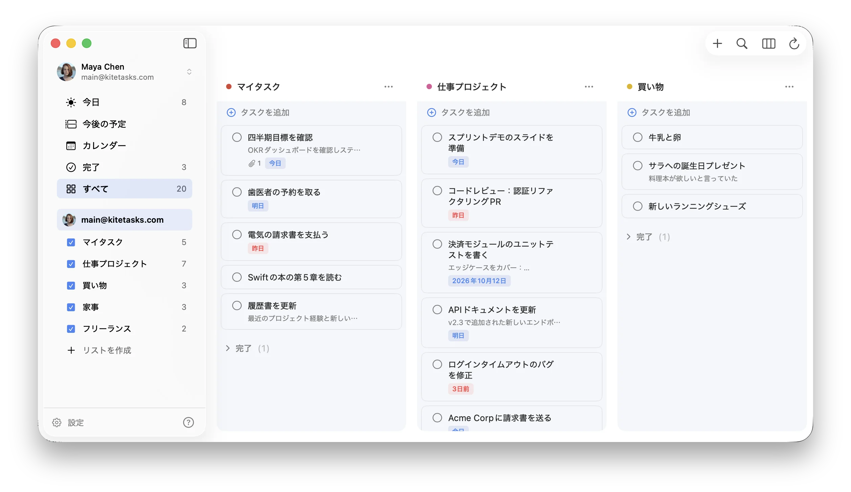
Task: Open the 買い物 column more menu
Action: tap(789, 87)
